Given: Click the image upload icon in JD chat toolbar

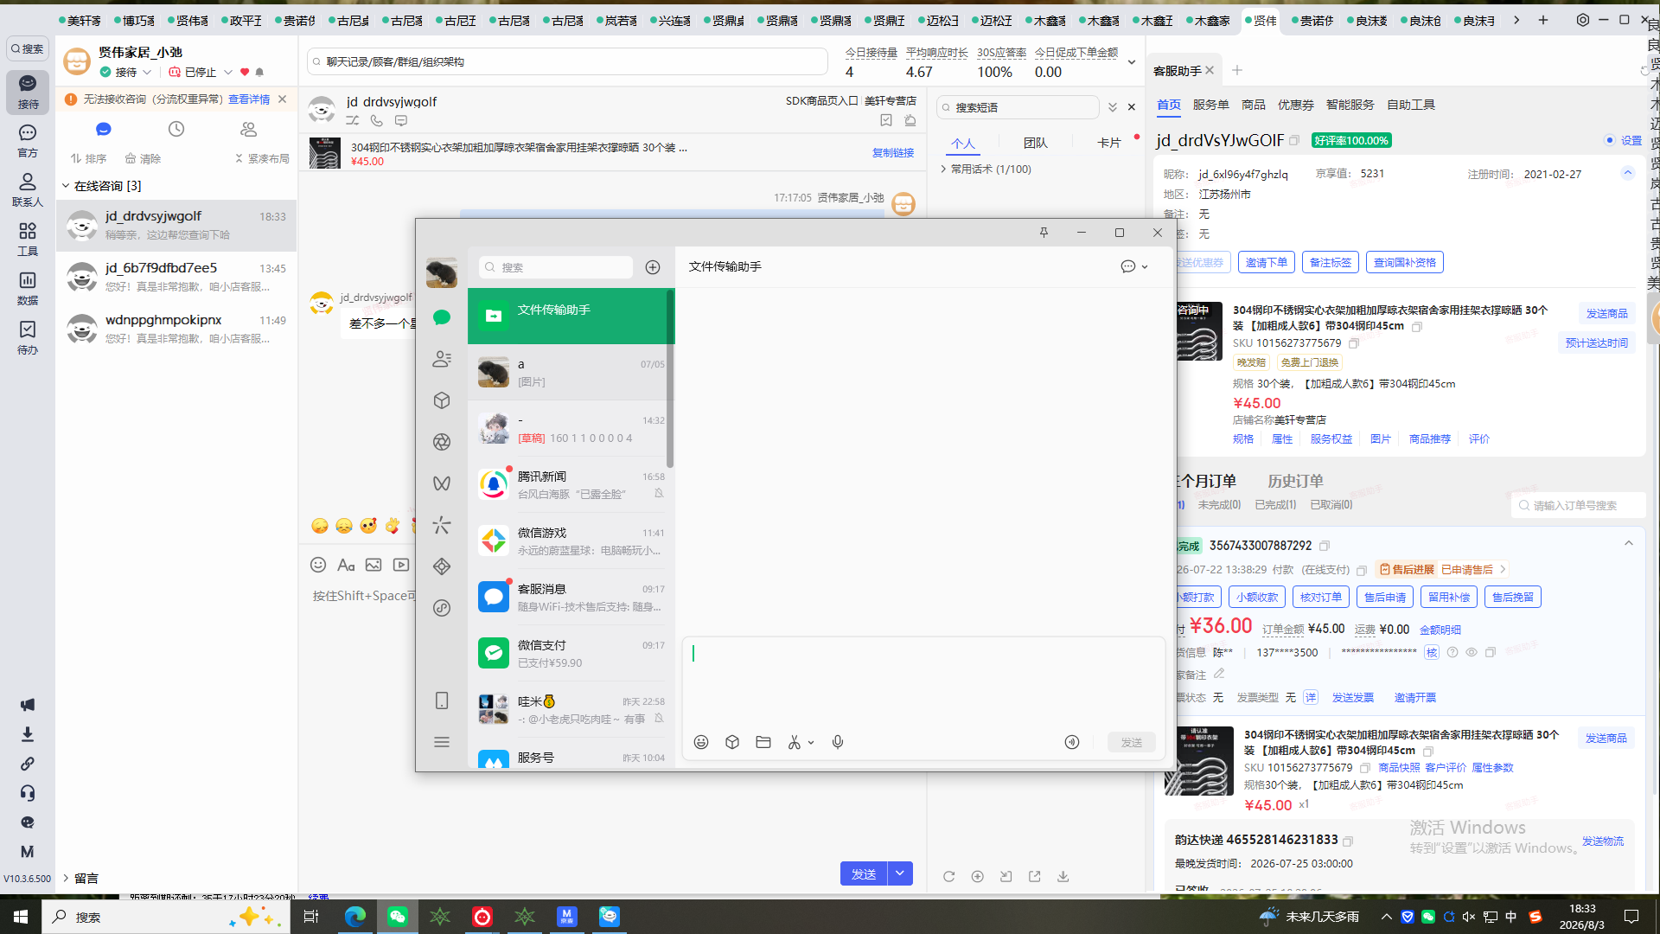Looking at the screenshot, I should click(x=373, y=565).
